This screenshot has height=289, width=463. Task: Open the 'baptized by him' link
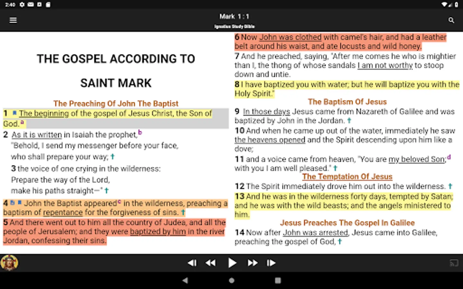click(x=158, y=232)
